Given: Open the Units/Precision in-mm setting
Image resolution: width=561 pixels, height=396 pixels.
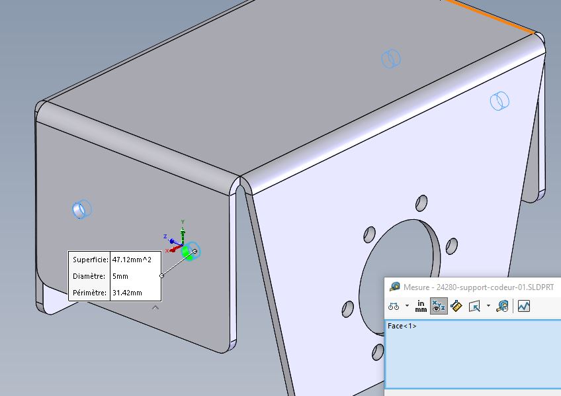Looking at the screenshot, I should coord(421,306).
